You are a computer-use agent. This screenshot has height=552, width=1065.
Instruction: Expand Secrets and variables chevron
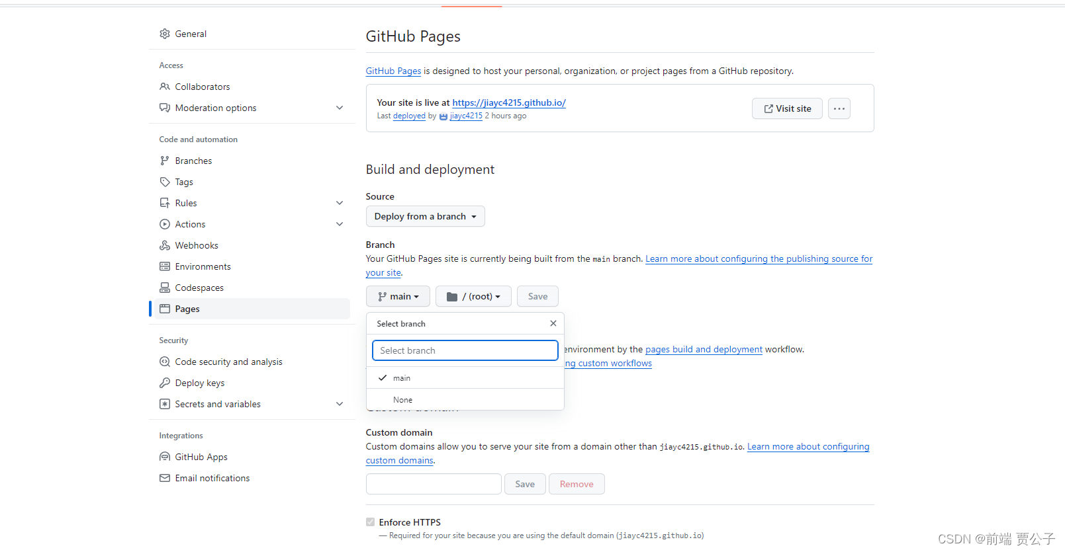(x=340, y=404)
